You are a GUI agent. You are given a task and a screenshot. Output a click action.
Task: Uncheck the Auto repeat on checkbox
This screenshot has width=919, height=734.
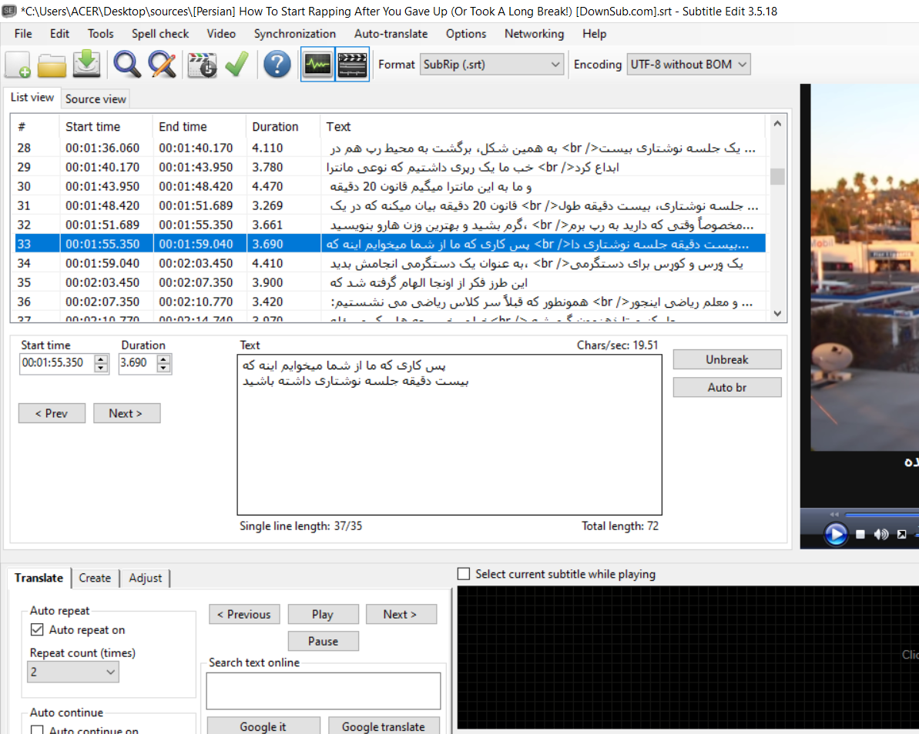point(37,630)
